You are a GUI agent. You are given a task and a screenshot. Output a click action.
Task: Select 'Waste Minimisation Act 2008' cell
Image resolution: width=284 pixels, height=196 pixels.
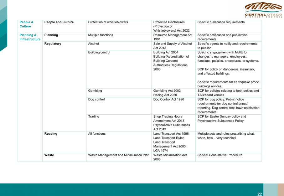173,157
